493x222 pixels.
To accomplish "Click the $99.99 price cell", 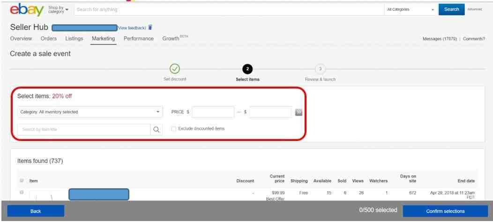I will click(x=278, y=193).
